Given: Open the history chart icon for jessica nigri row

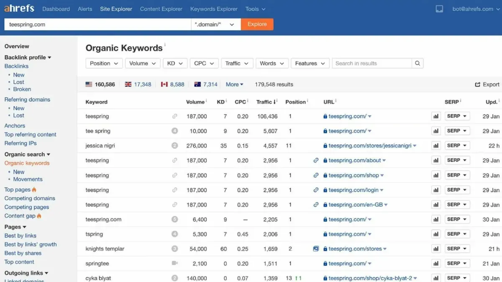Looking at the screenshot, I should 436,146.
